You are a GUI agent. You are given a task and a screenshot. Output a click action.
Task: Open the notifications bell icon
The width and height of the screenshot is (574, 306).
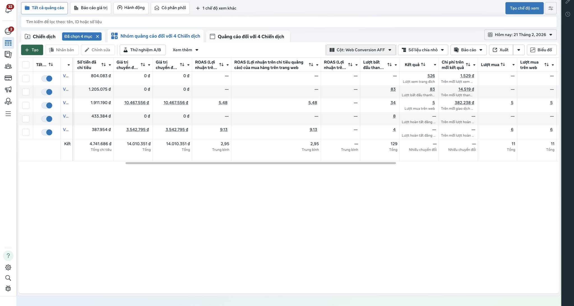tap(8, 9)
